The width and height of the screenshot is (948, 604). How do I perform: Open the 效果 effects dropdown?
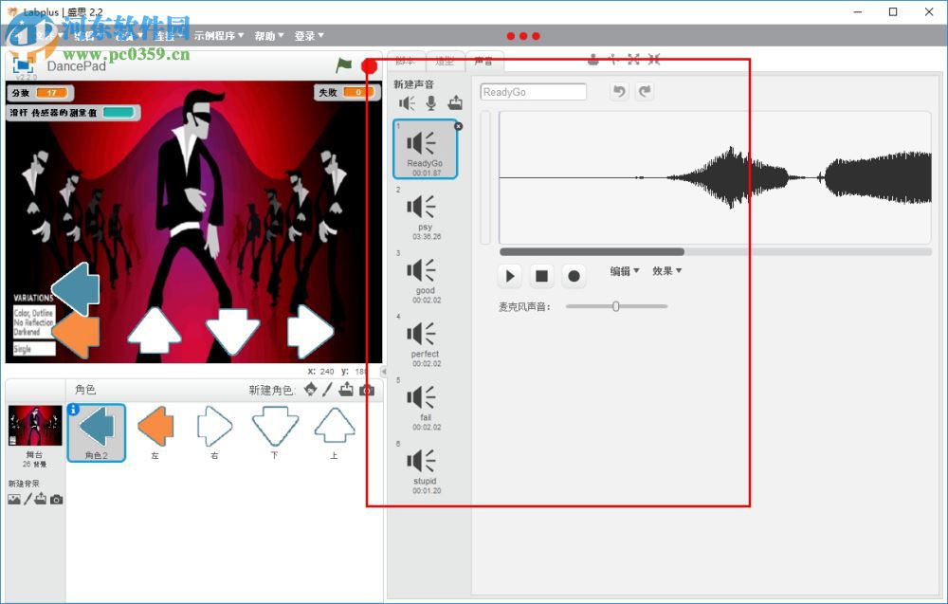point(666,271)
